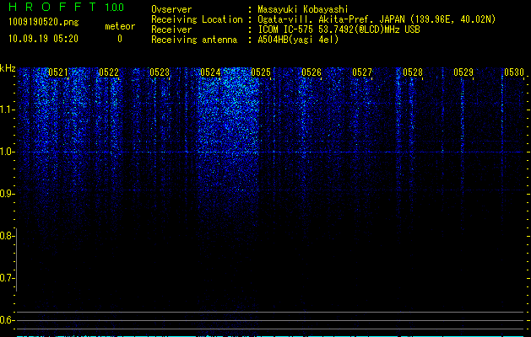
Task: Click the 0.8 frequency axis label
Action: click(x=6, y=236)
